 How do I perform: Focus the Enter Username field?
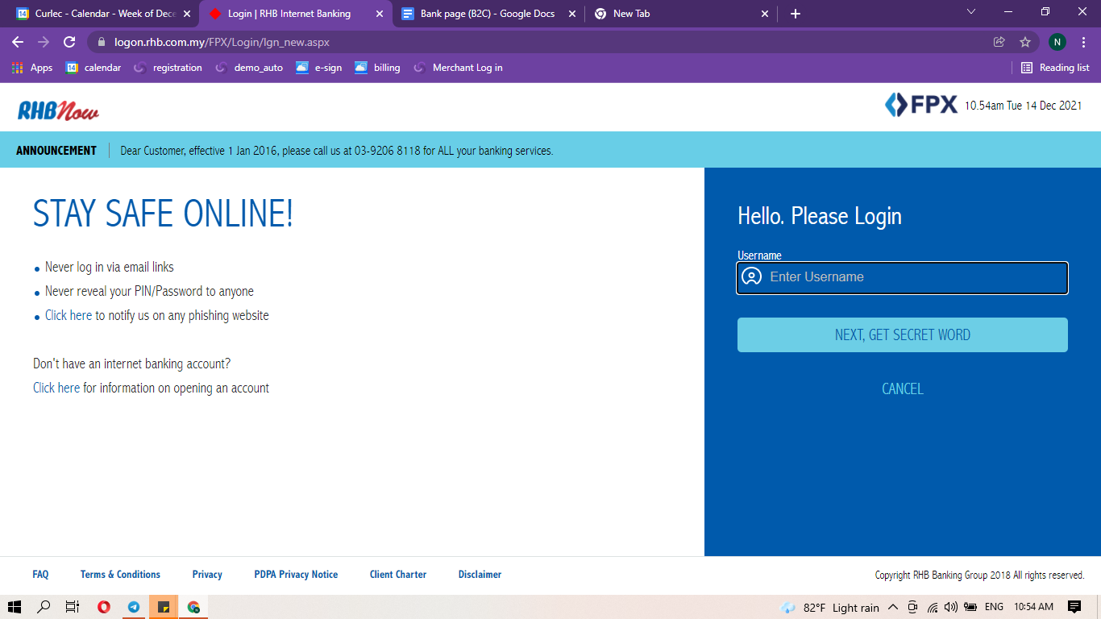[903, 277]
